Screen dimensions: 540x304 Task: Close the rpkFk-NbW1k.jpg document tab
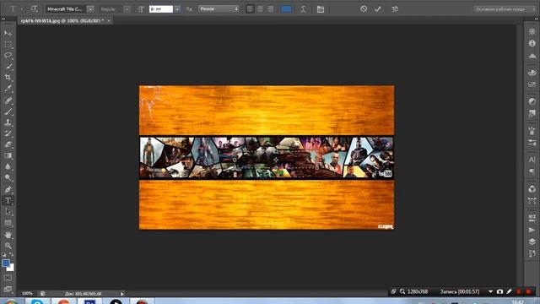[x=109, y=20]
